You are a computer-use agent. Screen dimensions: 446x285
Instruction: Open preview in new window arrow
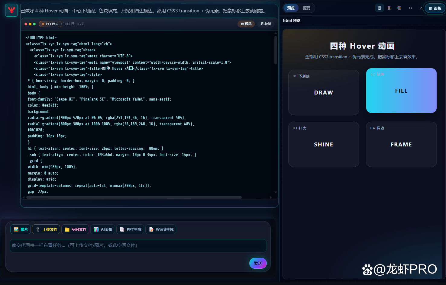tap(420, 8)
